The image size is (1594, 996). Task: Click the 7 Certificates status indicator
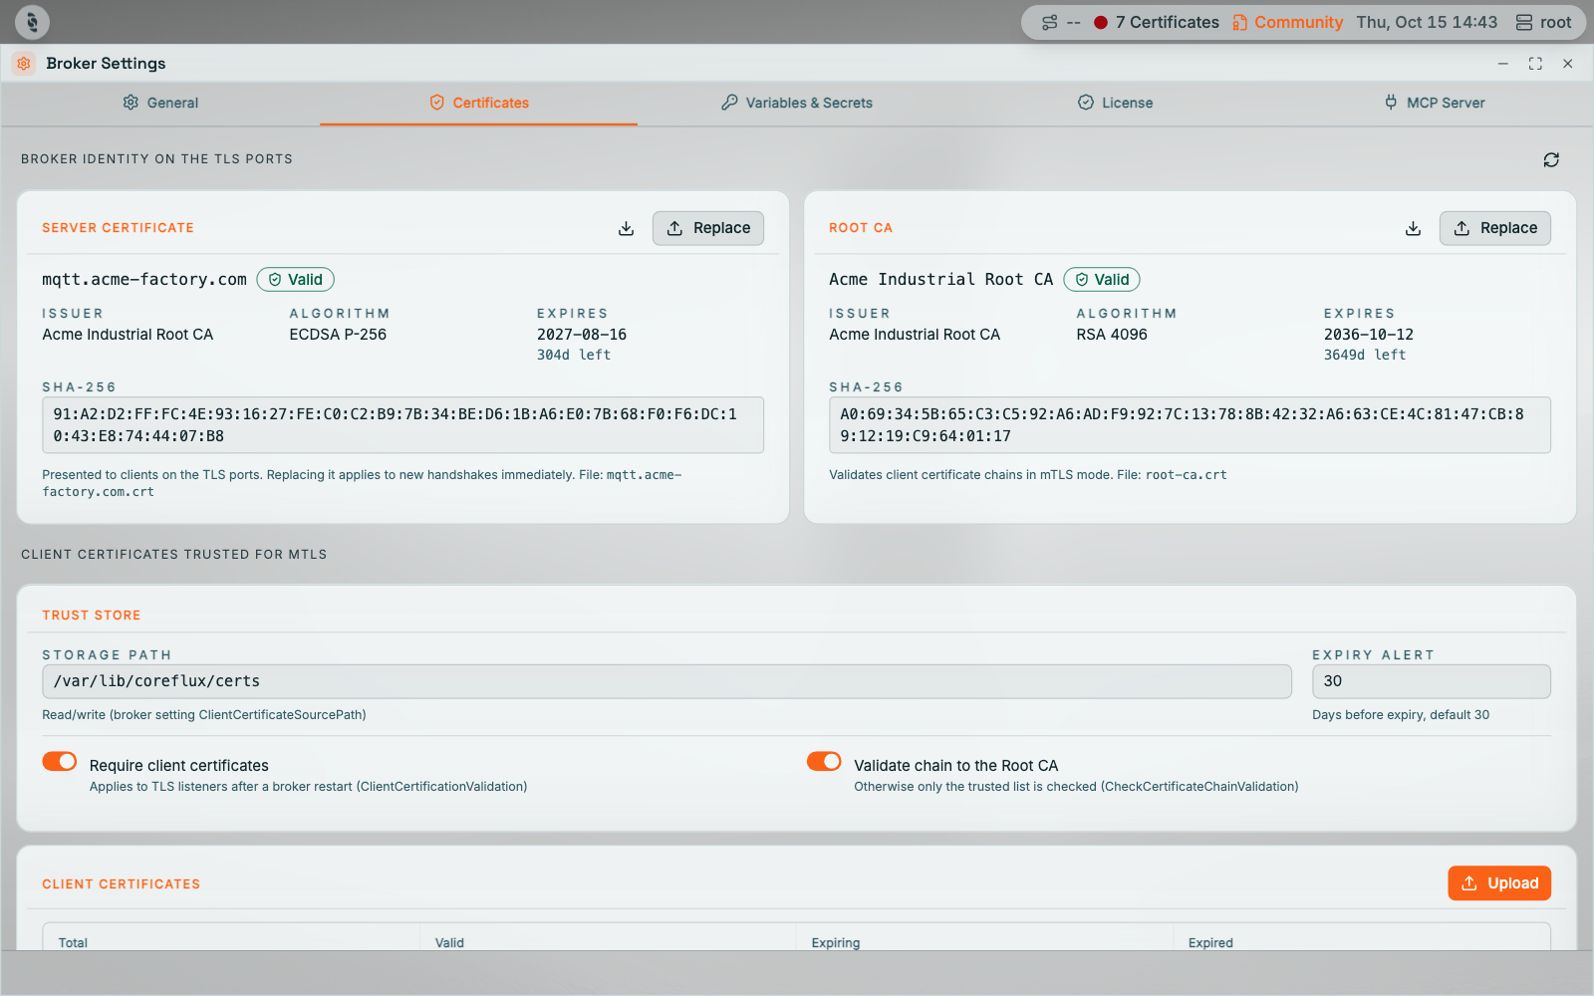click(x=1157, y=22)
